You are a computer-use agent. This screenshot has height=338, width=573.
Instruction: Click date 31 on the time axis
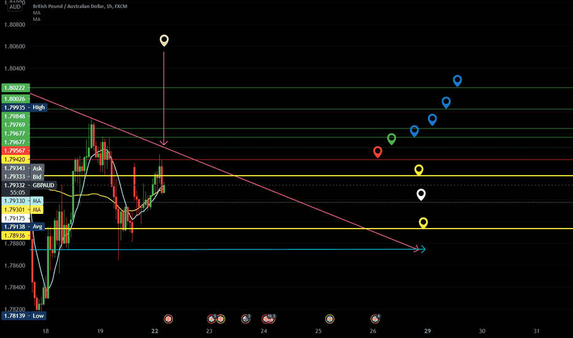[x=537, y=331]
